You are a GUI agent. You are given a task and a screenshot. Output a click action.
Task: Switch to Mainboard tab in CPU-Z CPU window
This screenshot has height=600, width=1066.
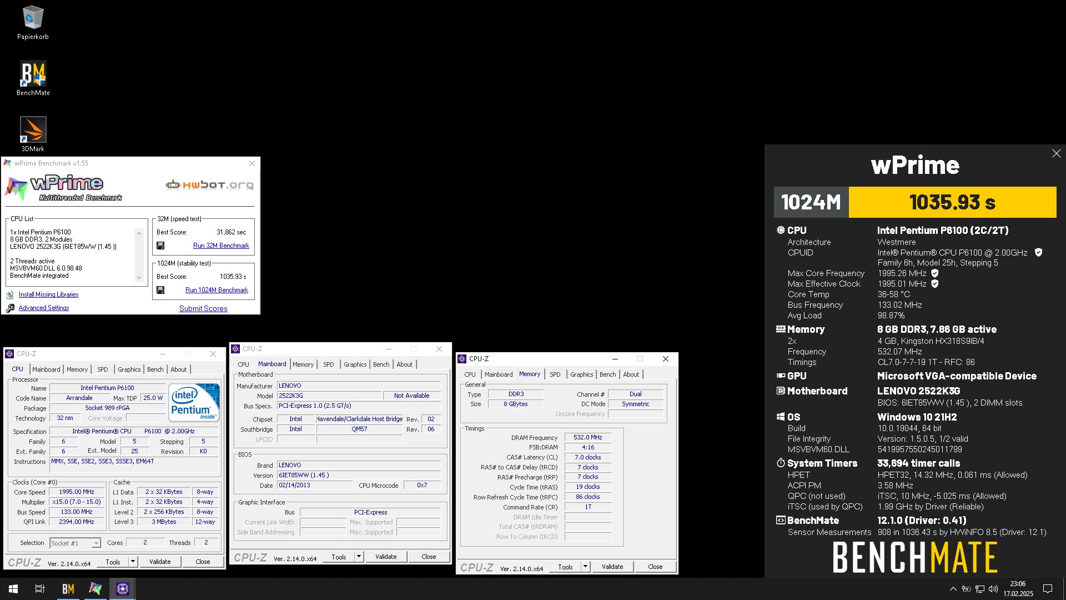pos(46,369)
